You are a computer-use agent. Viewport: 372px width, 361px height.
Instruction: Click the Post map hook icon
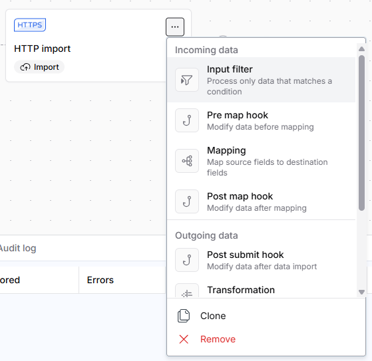[x=187, y=201]
